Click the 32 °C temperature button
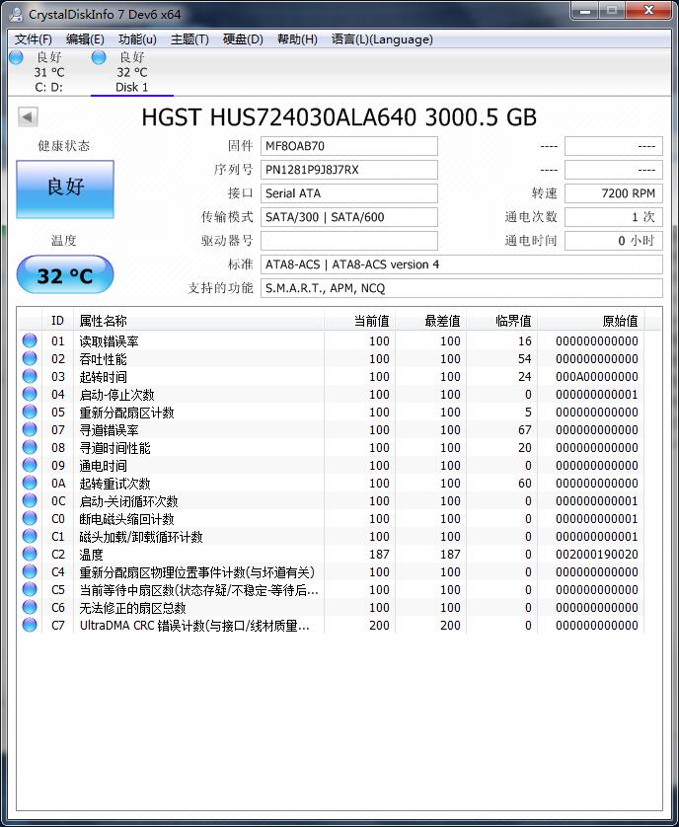Viewport: 679px width, 827px height. pyautogui.click(x=65, y=274)
